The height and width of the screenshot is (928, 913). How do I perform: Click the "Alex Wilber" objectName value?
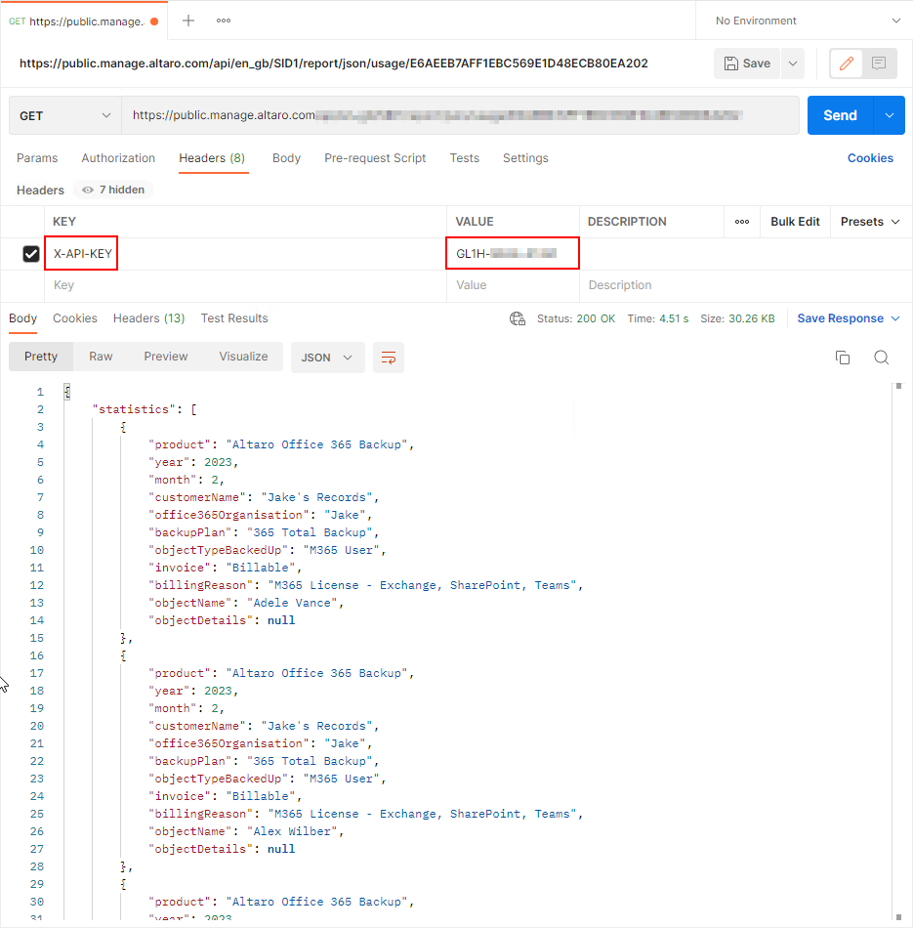pos(292,831)
